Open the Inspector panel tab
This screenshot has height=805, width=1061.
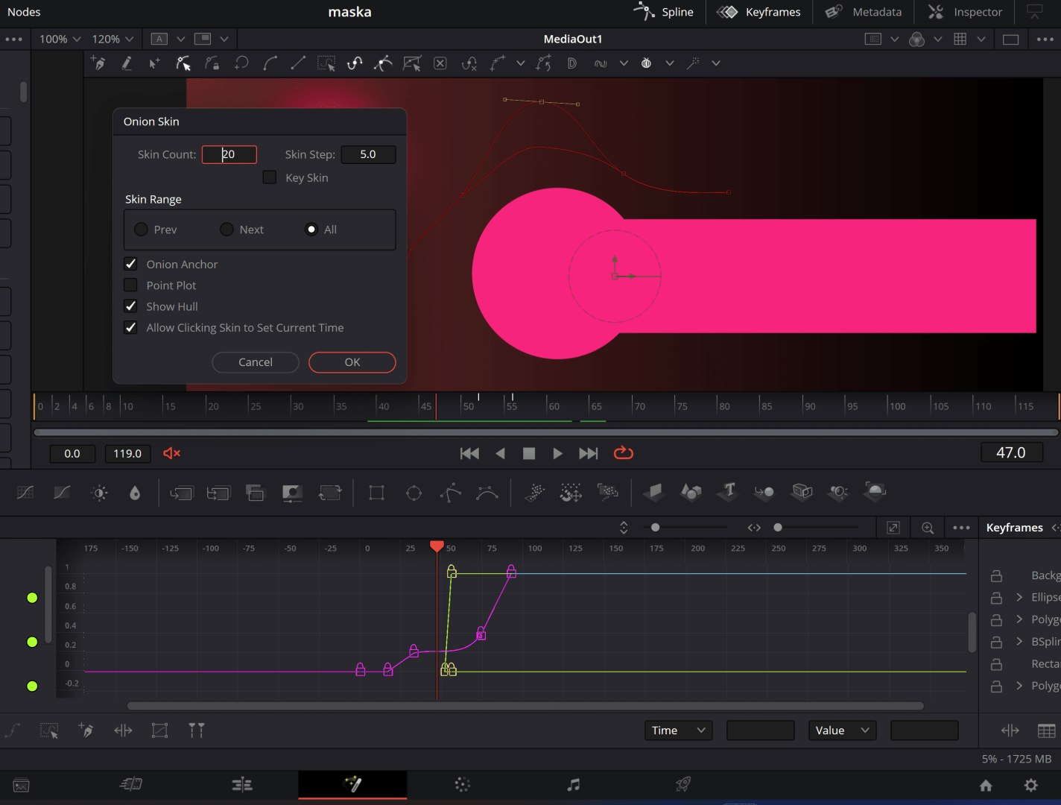click(965, 12)
